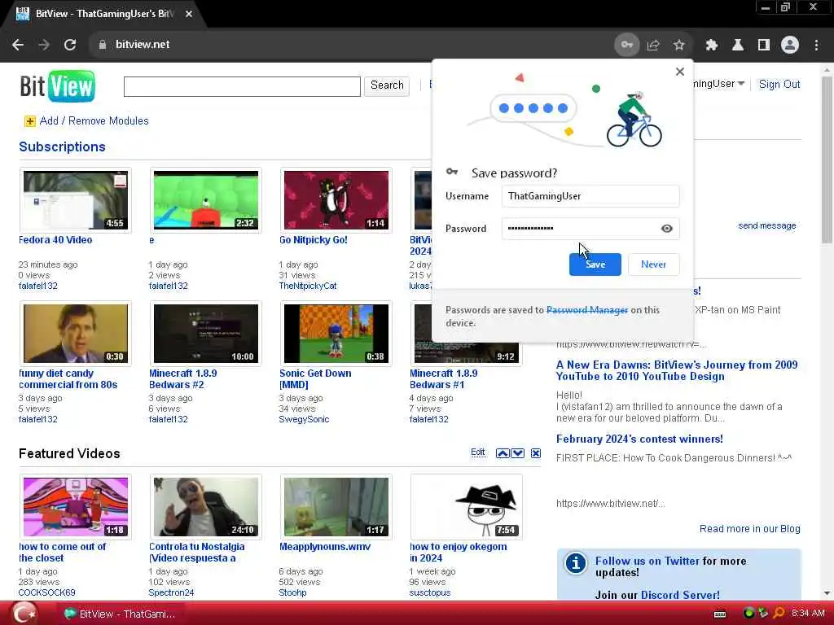Click the browser forward arrow
This screenshot has height=625, width=834.
(x=44, y=45)
